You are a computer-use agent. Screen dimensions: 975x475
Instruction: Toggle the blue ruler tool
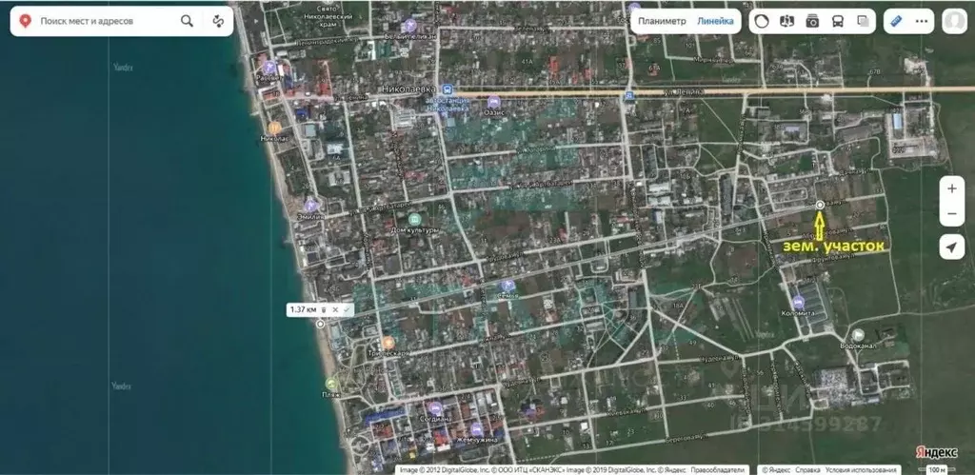[x=896, y=21]
